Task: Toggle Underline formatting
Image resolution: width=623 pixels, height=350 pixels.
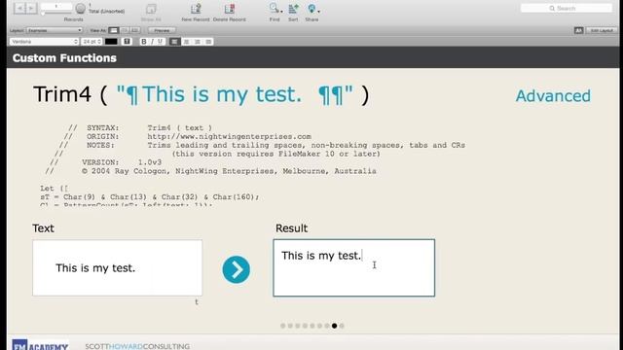Action: pyautogui.click(x=160, y=41)
